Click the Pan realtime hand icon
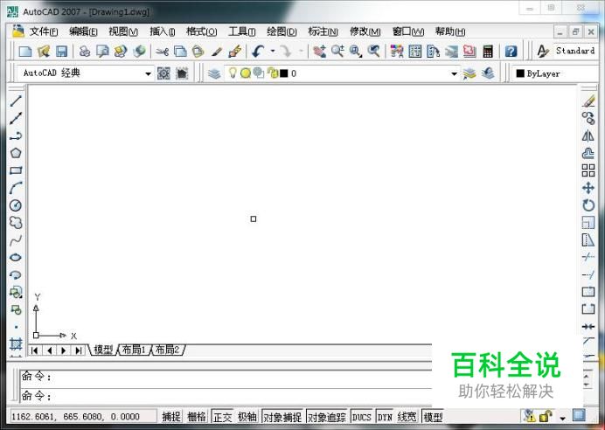Screen dimensions: 605x430 (319, 51)
